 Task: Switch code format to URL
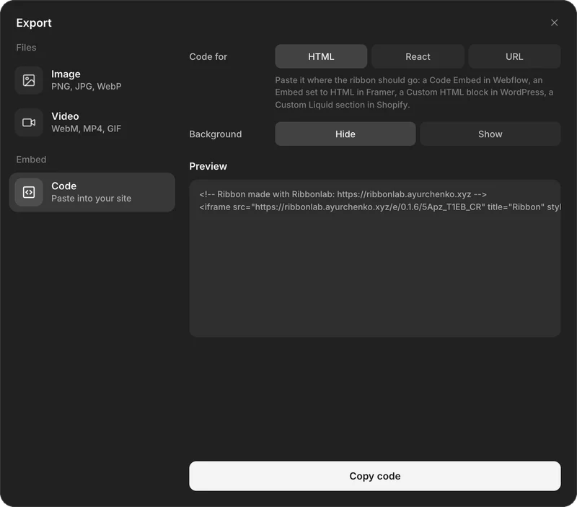[514, 56]
